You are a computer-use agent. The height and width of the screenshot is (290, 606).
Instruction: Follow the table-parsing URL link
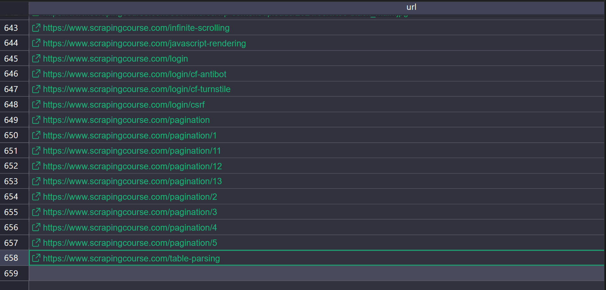131,258
